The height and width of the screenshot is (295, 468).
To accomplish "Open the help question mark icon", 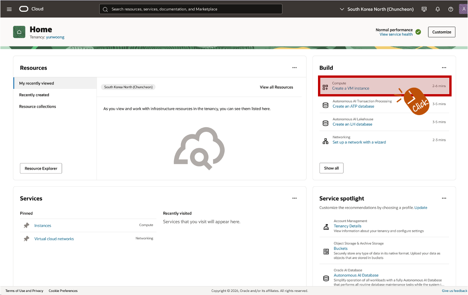I will point(450,9).
